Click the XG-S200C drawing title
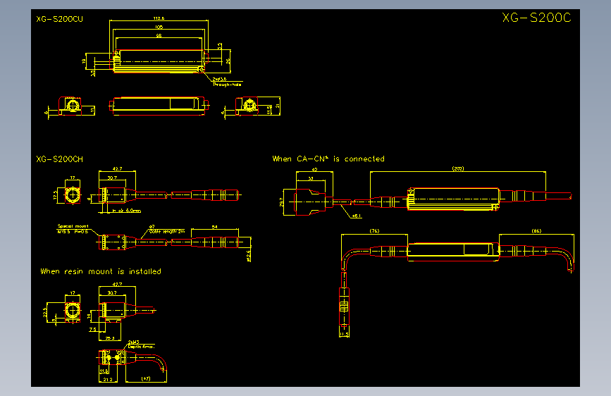Viewport: 611px width, 396px height. pyautogui.click(x=536, y=18)
